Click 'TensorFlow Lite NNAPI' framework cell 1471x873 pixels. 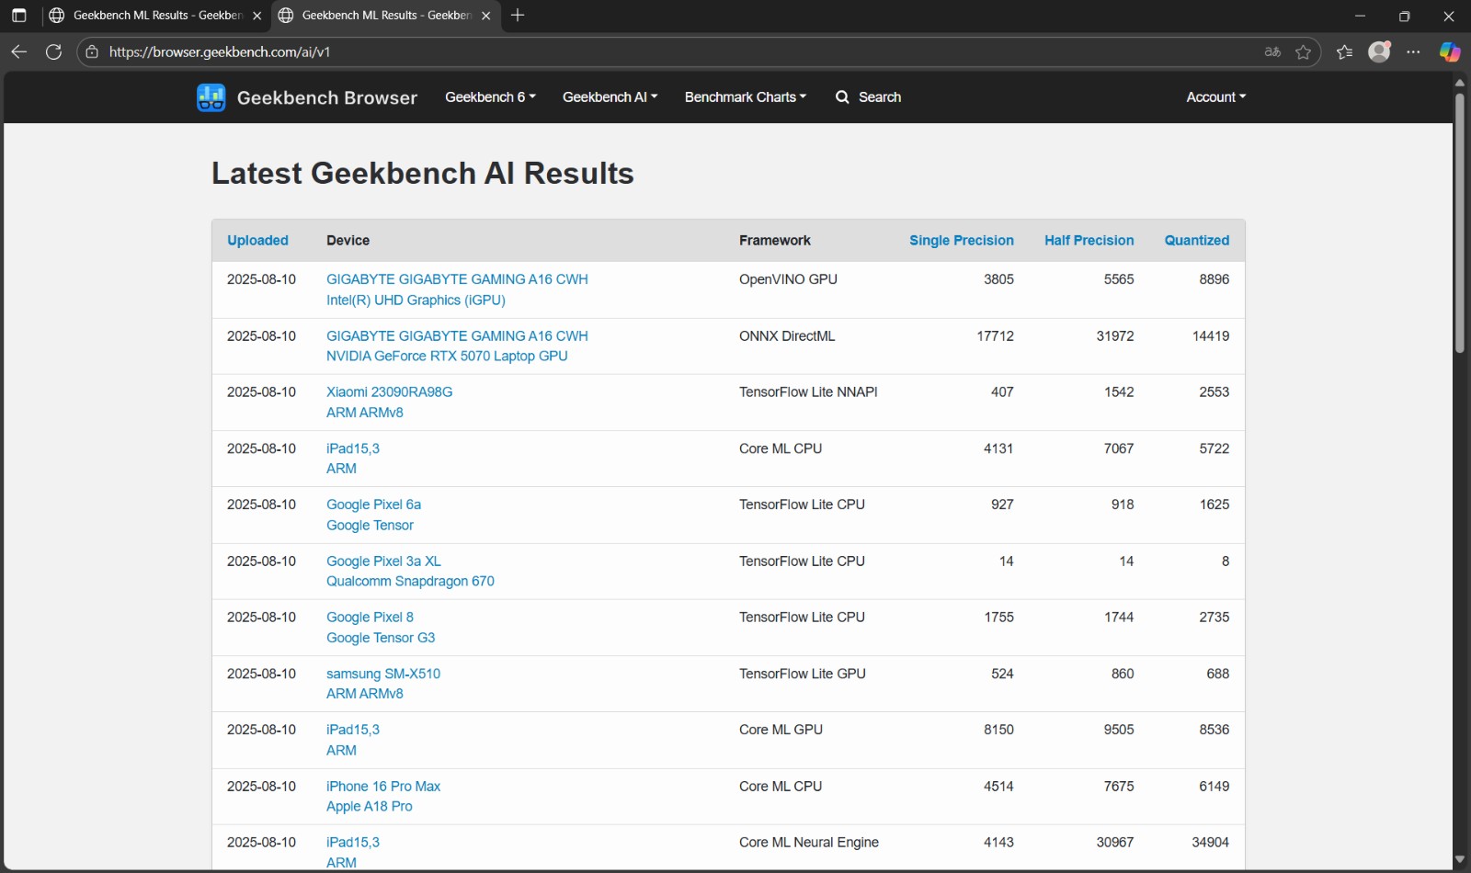[x=808, y=392]
